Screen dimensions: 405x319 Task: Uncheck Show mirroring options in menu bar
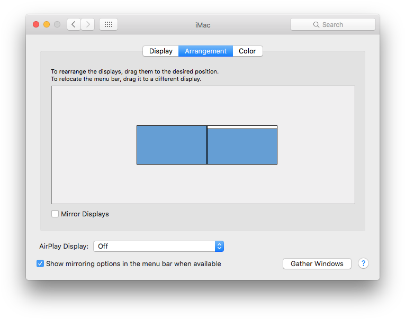40,263
